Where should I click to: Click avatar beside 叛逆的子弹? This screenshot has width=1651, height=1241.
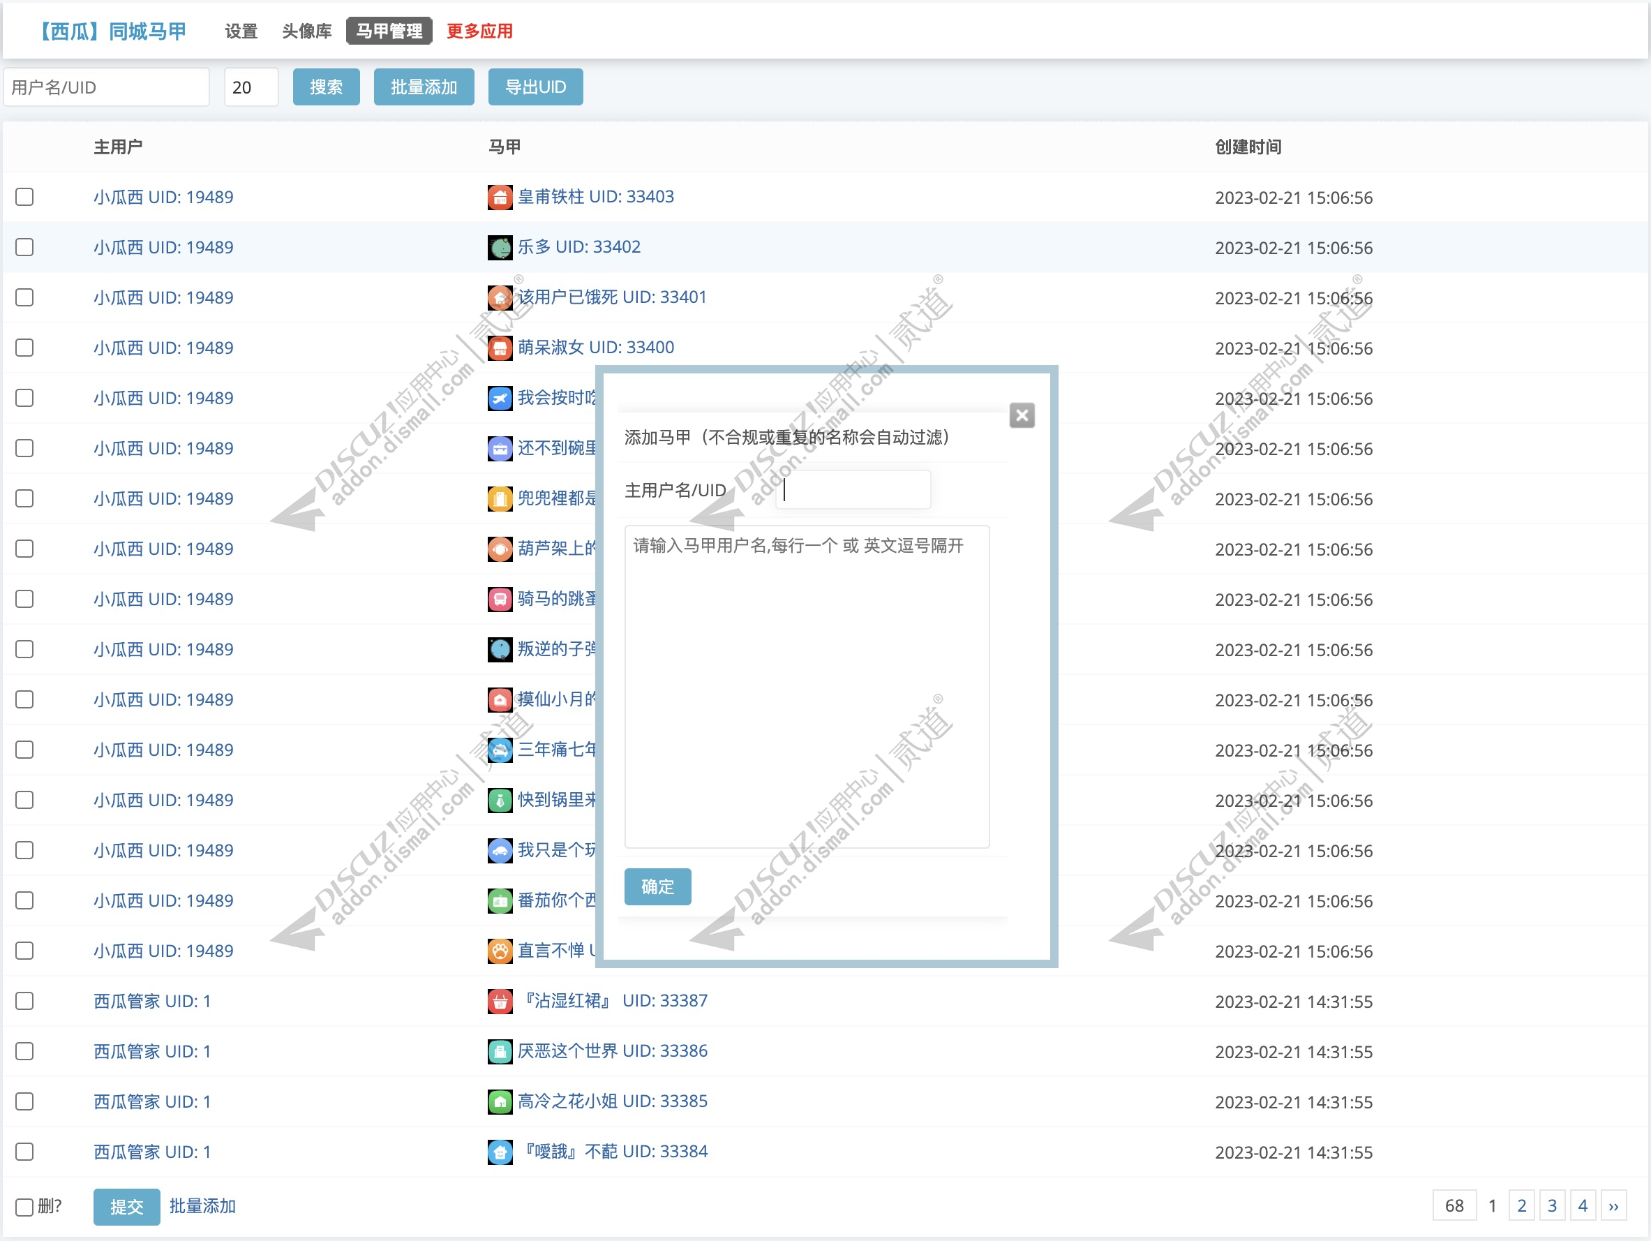point(500,649)
